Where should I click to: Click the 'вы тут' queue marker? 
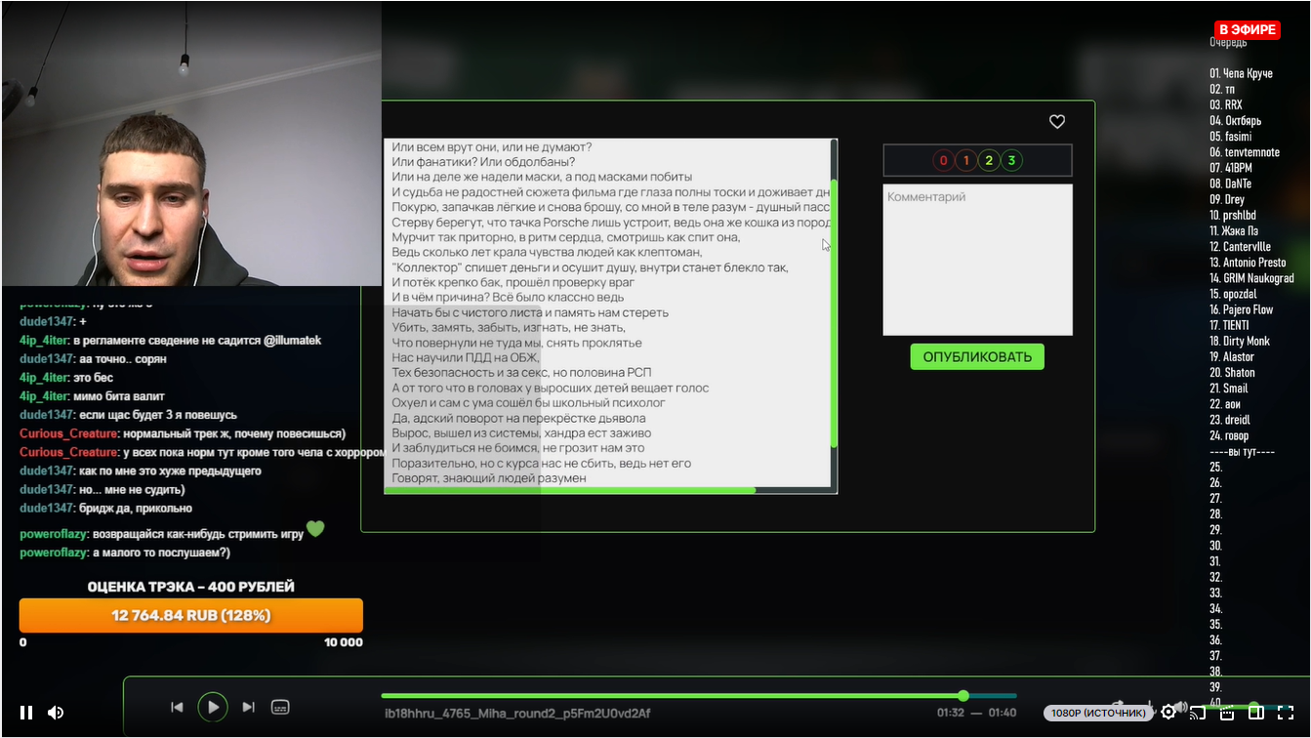pos(1243,452)
